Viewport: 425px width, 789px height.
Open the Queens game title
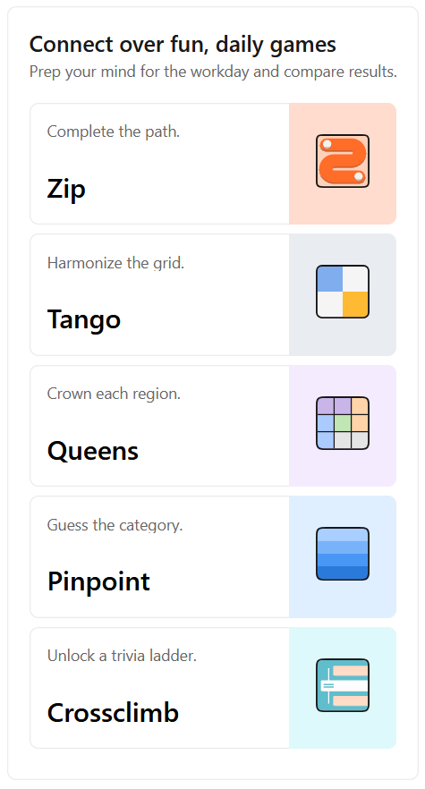[x=93, y=451]
